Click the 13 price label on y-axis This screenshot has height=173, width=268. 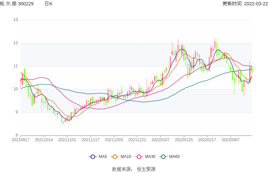coord(15,20)
